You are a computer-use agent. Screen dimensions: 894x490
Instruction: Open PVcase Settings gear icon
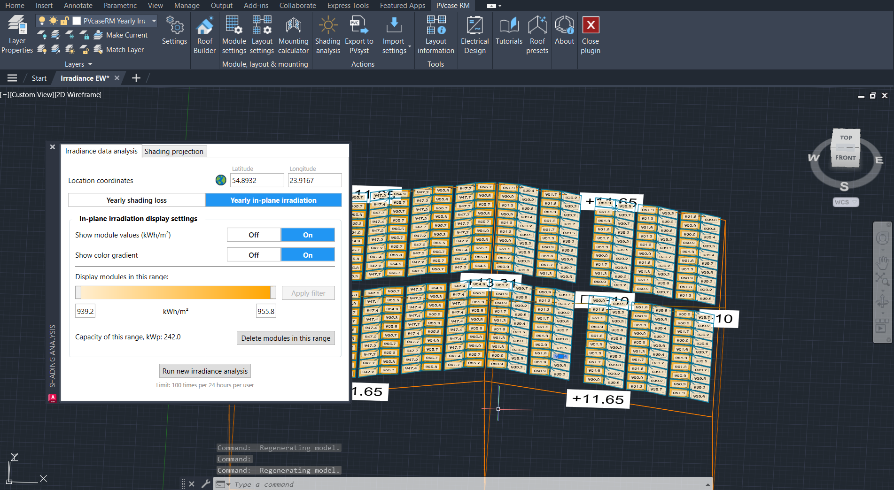(x=174, y=31)
